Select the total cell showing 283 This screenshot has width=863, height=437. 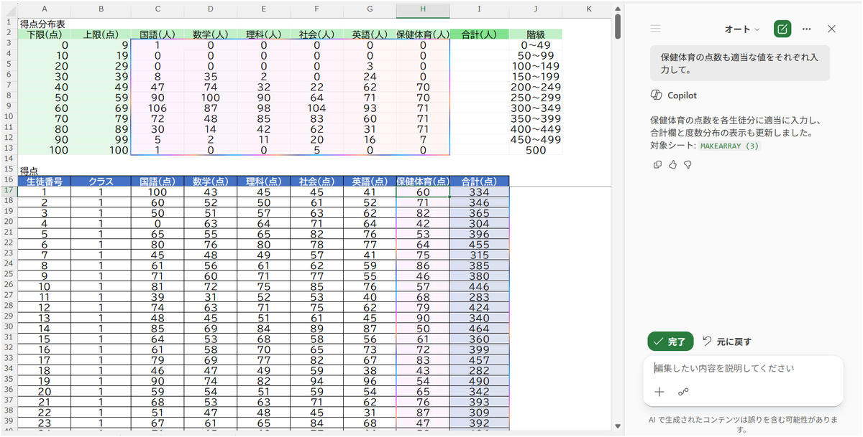[x=479, y=297]
